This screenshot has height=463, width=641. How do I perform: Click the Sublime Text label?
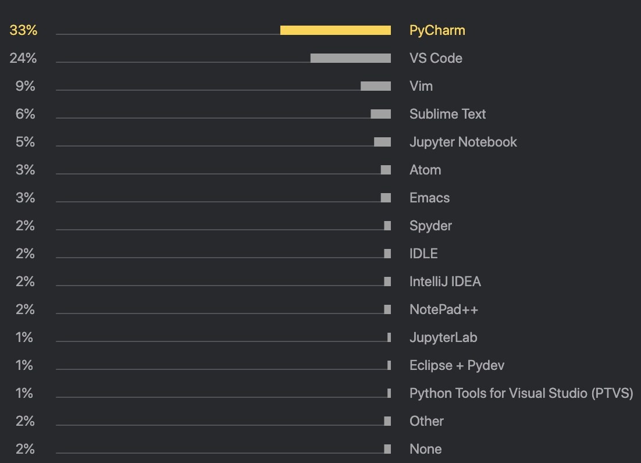click(447, 114)
